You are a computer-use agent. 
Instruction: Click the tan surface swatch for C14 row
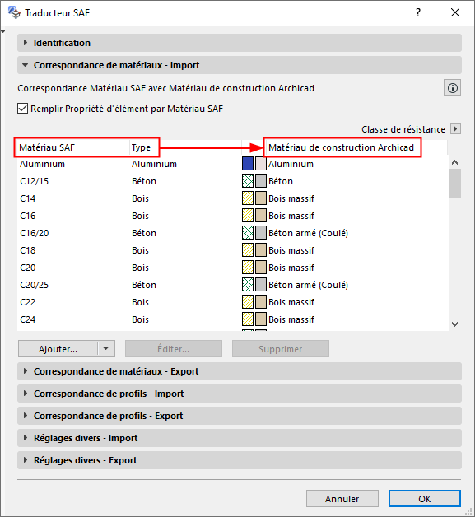(261, 198)
